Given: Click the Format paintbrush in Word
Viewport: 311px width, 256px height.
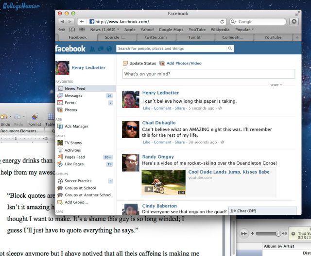Looking at the screenshot, I should pyautogui.click(x=35, y=117).
